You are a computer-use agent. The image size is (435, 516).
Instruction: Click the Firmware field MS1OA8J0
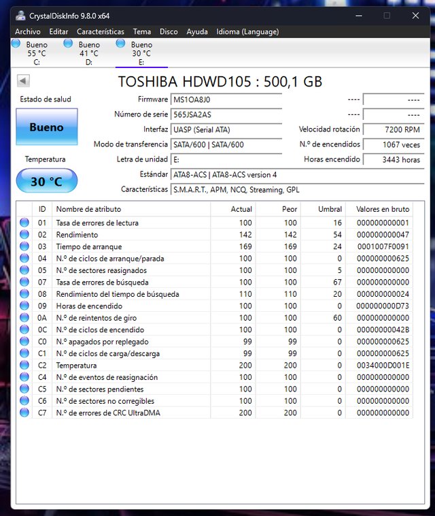pyautogui.click(x=226, y=99)
